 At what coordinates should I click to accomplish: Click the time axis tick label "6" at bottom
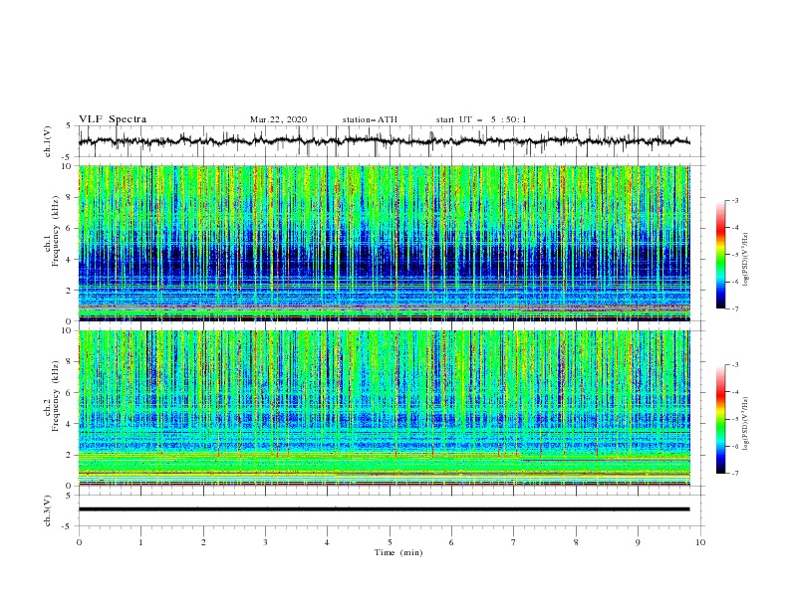coord(451,542)
